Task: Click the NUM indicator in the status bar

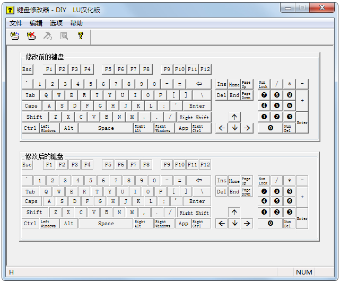Action: coord(304,272)
